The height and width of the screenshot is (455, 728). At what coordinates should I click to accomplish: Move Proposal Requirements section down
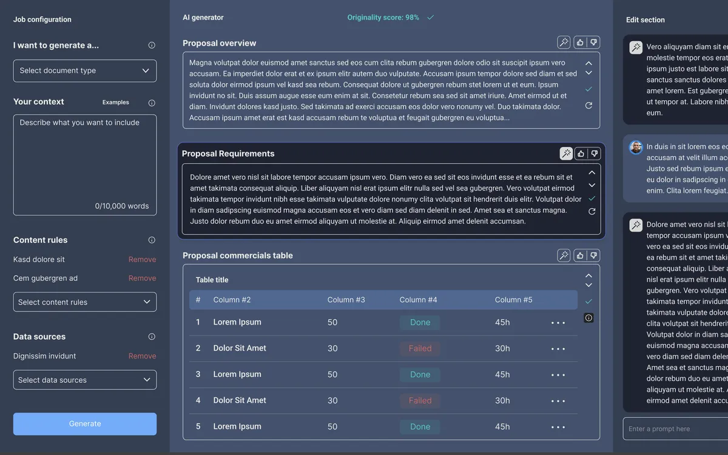592,185
